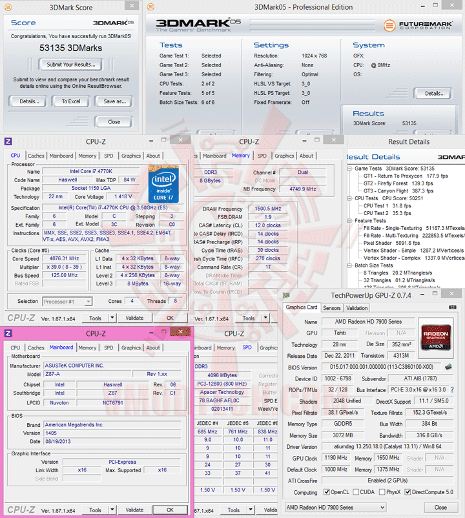This screenshot has height=518, width=465.
Task: Select GT2 - Firefly Forest result row
Action: point(398,183)
